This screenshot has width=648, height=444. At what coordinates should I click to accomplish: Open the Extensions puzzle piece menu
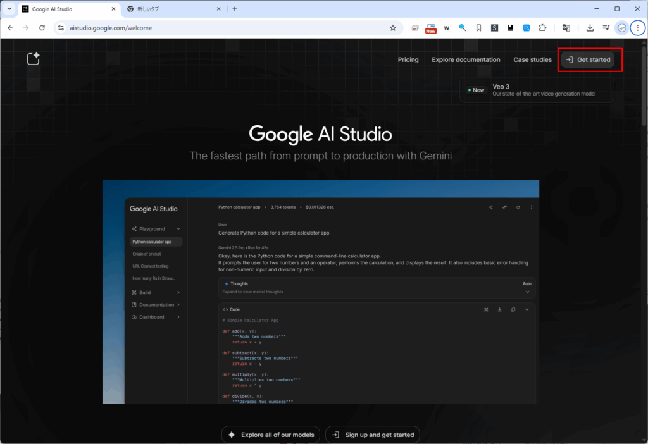tap(542, 28)
